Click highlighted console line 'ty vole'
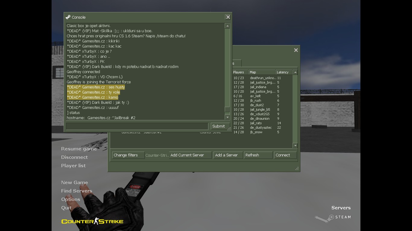 click(x=93, y=92)
